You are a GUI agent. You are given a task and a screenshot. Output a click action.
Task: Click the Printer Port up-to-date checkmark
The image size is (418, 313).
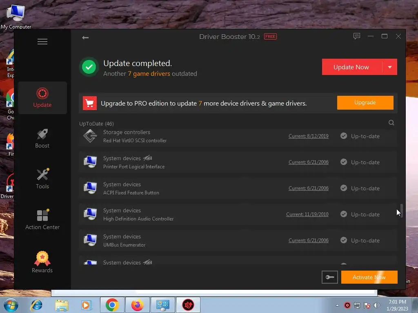tap(344, 162)
